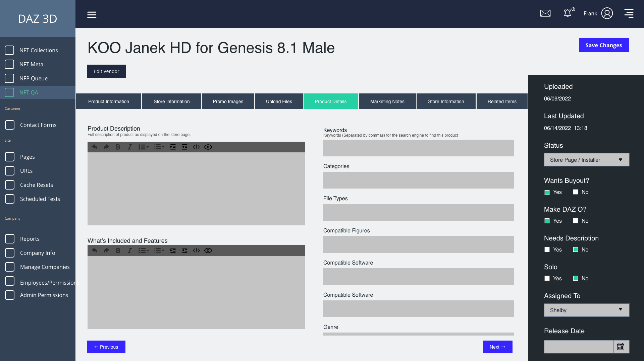Open the right-side lines menu icon
The height and width of the screenshot is (361, 644).
coord(629,13)
